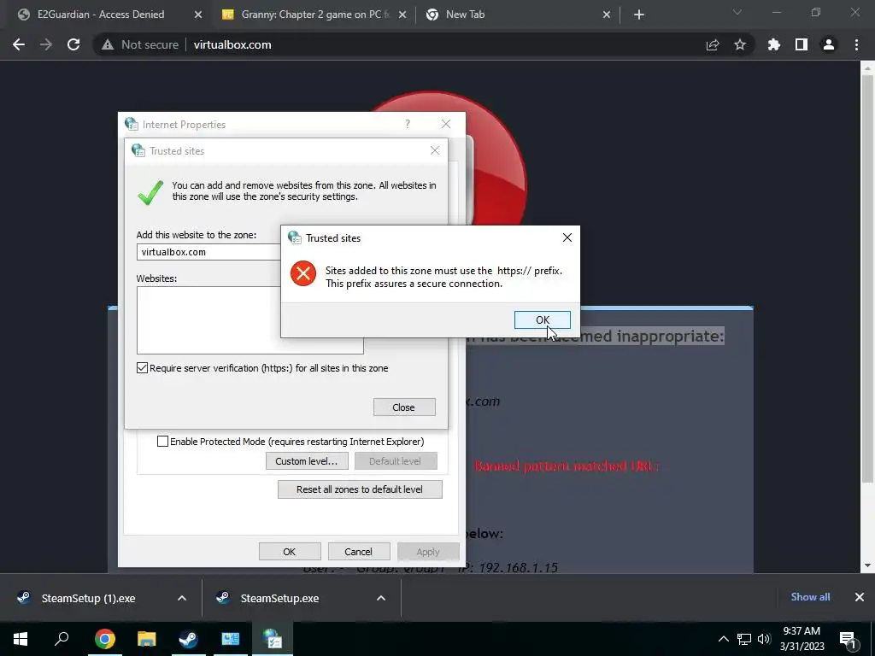The height and width of the screenshot is (656, 875).
Task: Open the tab search chevron dropdown
Action: 737,12
